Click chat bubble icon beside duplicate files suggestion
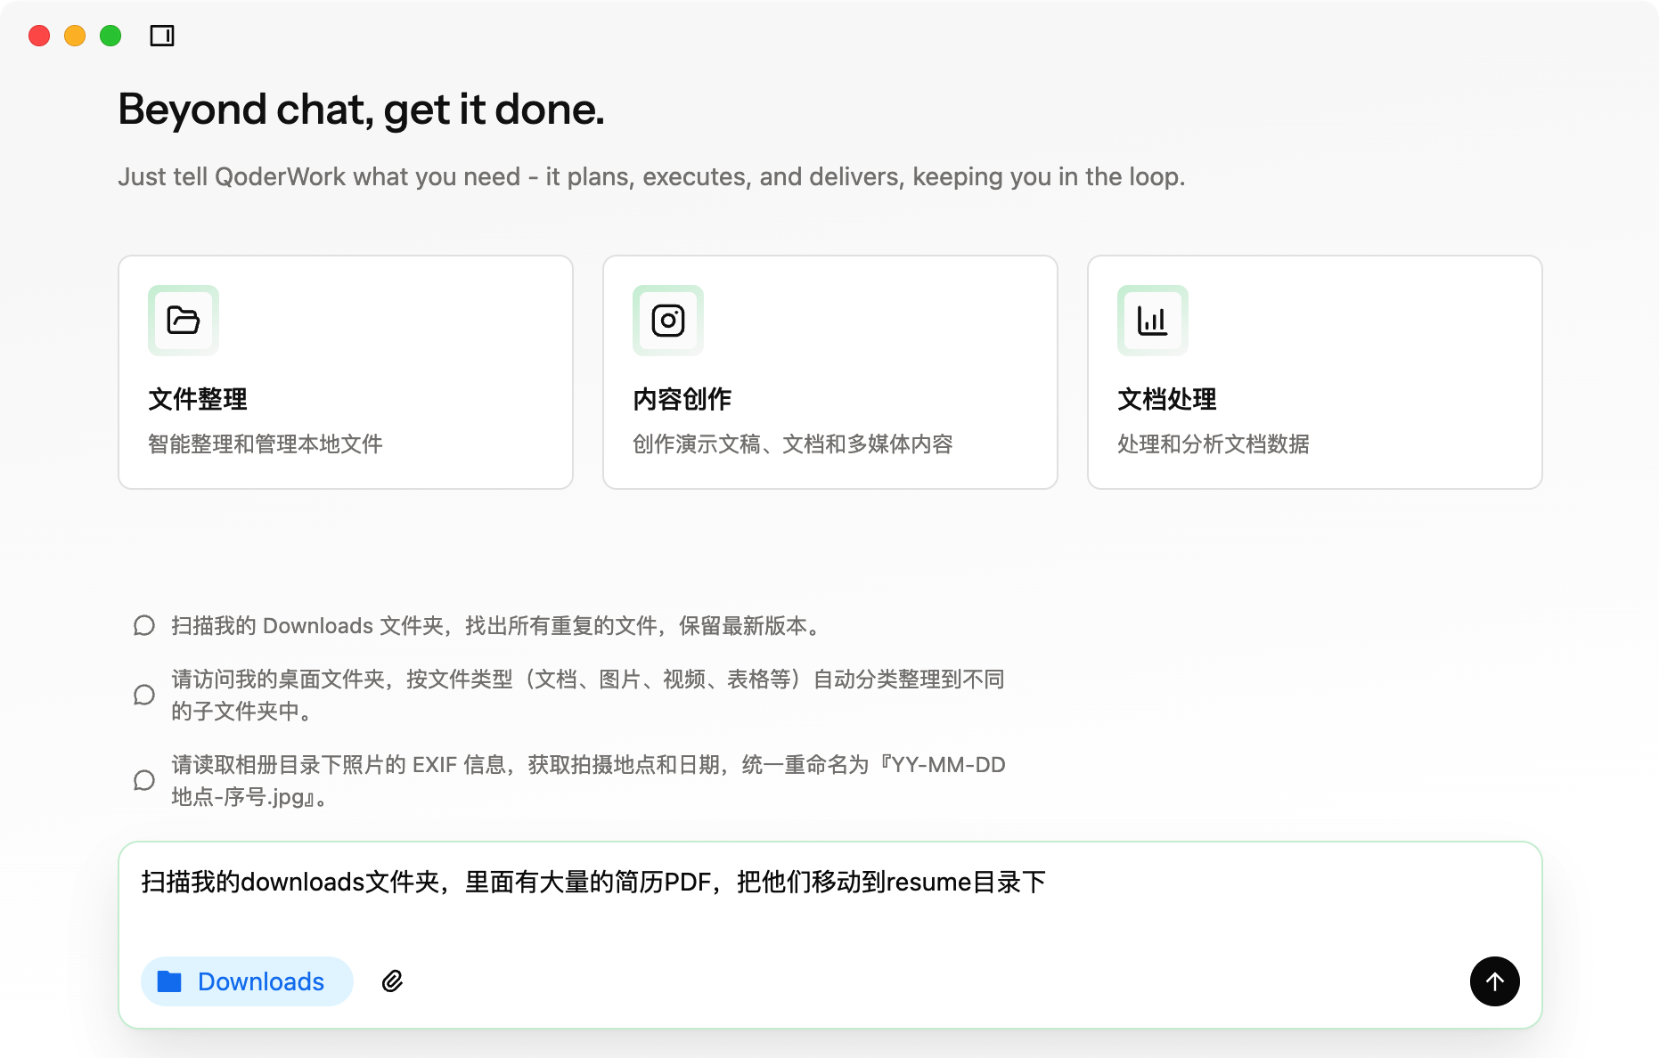This screenshot has height=1058, width=1659. [x=144, y=626]
